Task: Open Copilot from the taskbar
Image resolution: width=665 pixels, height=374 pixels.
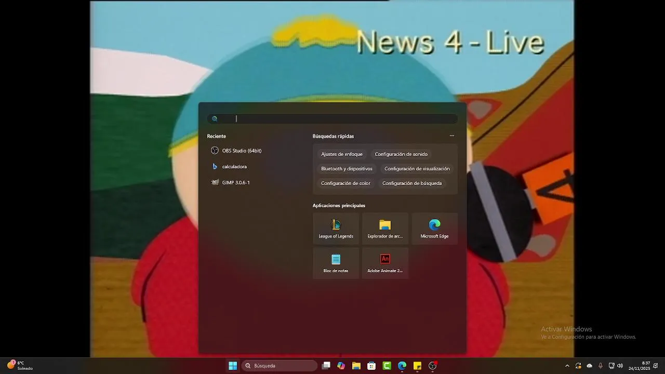Action: pos(341,366)
